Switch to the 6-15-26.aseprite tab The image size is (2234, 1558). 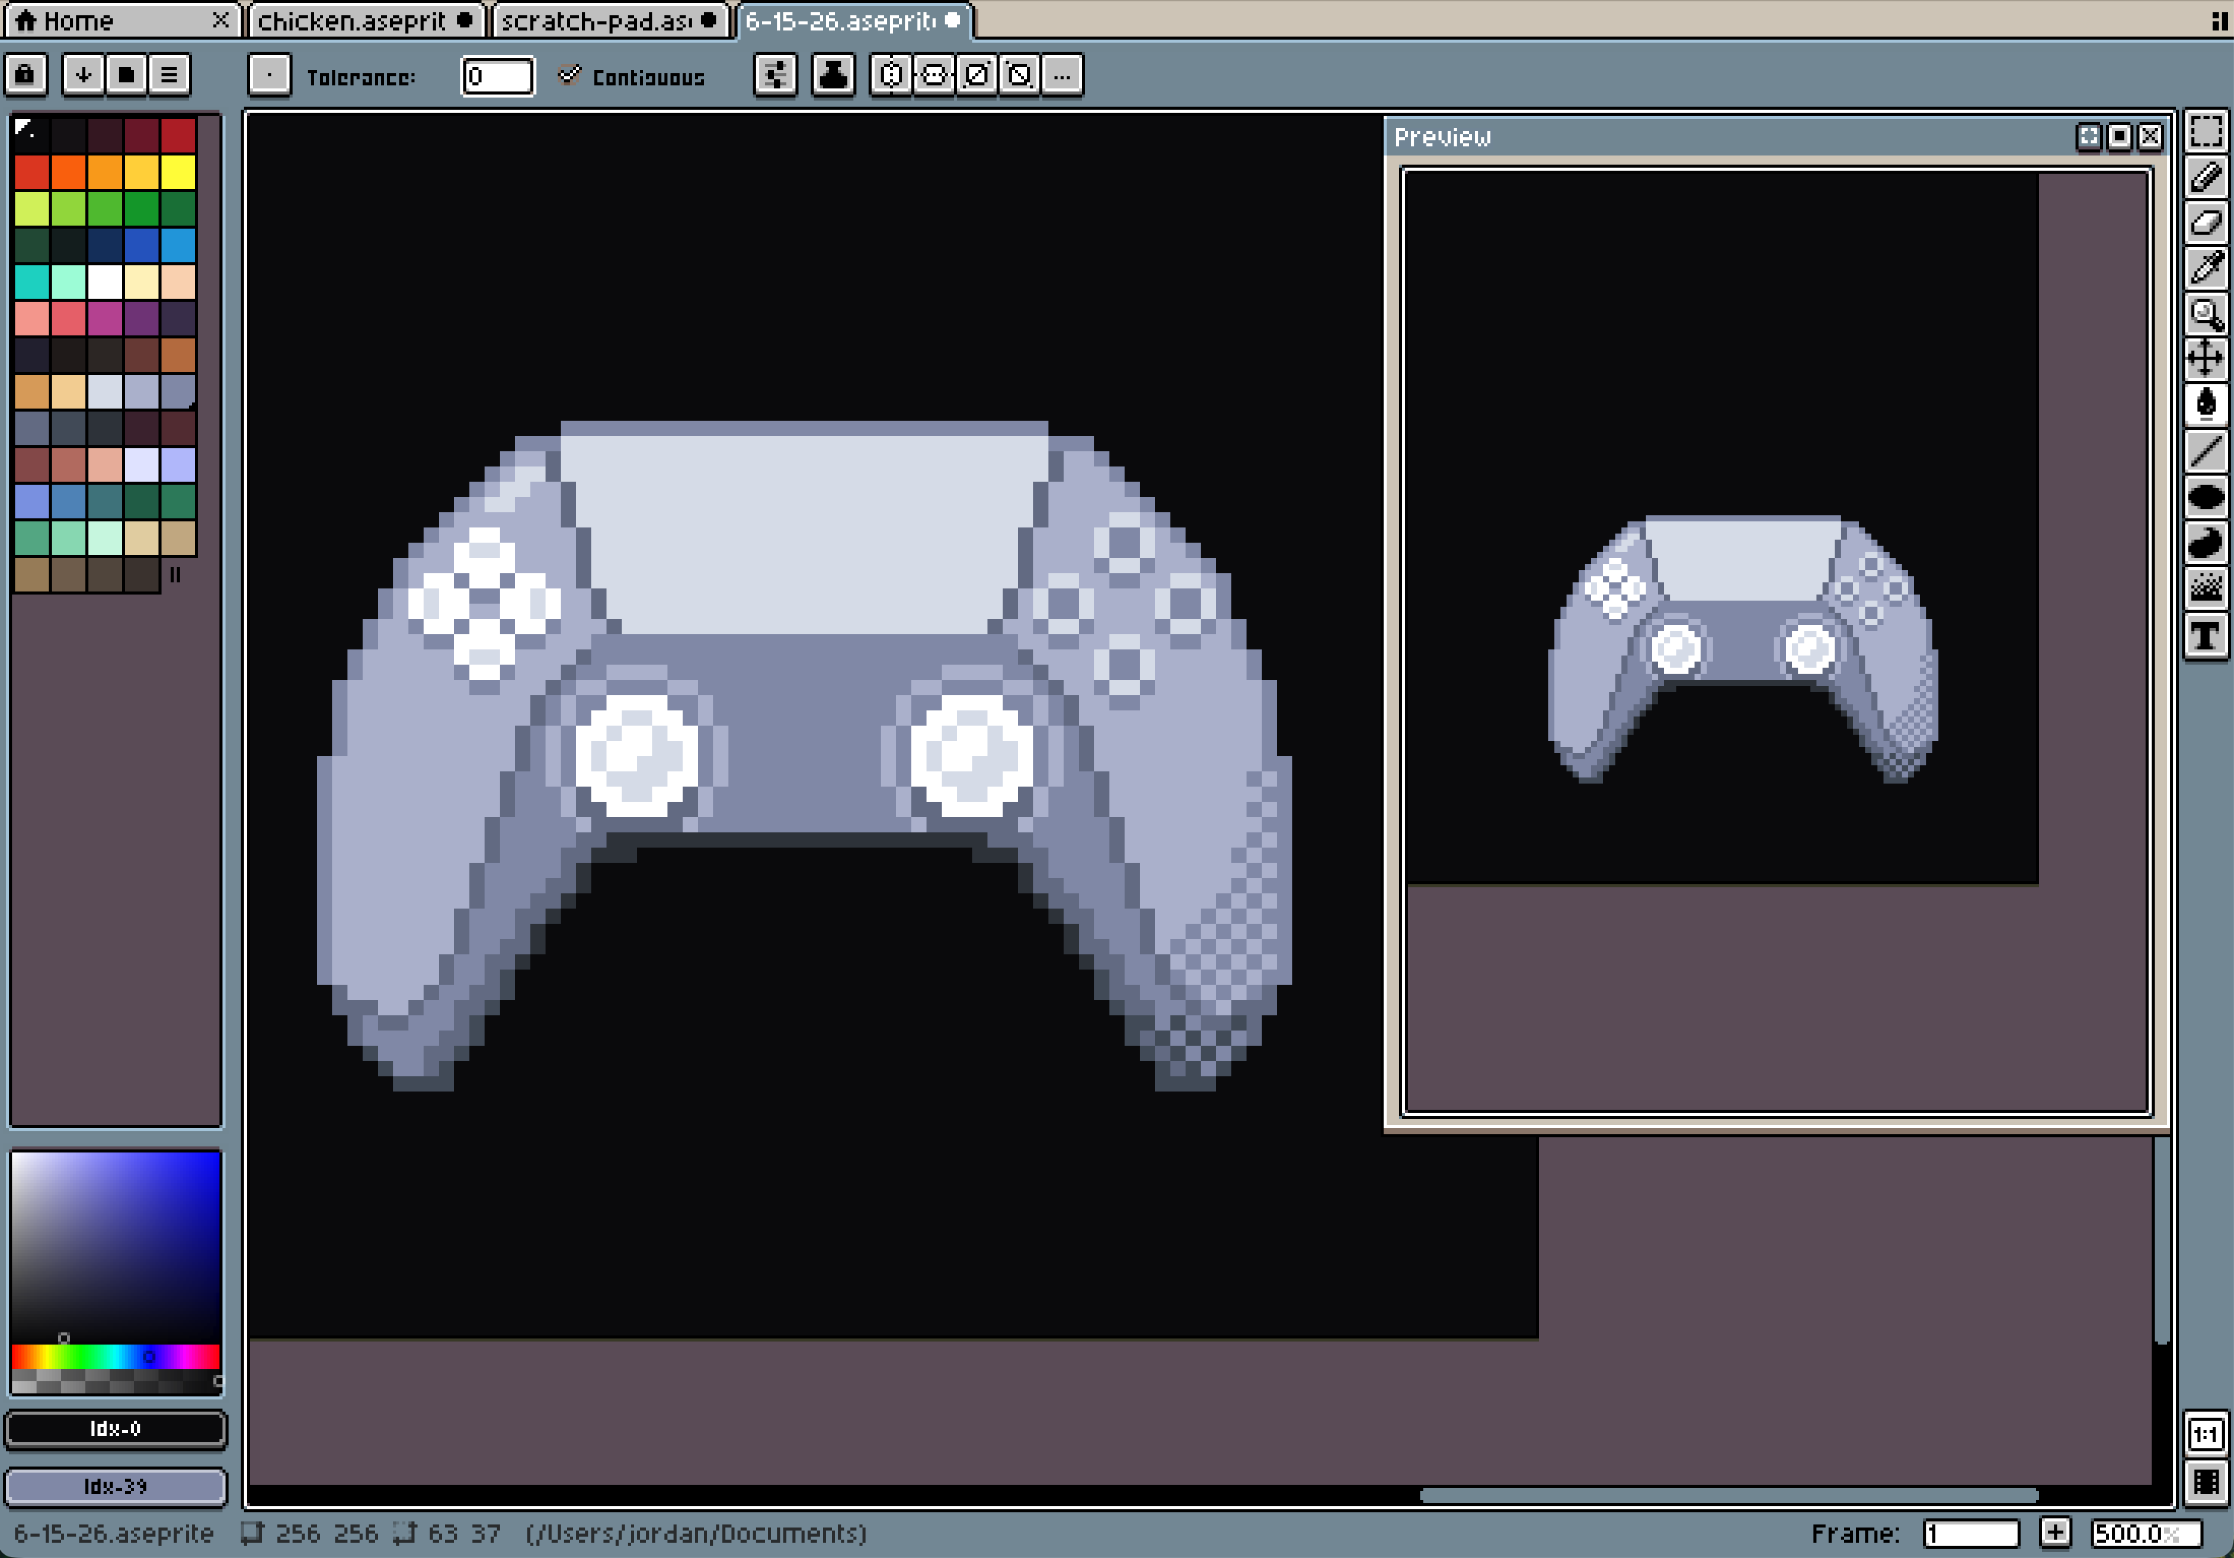click(x=854, y=21)
